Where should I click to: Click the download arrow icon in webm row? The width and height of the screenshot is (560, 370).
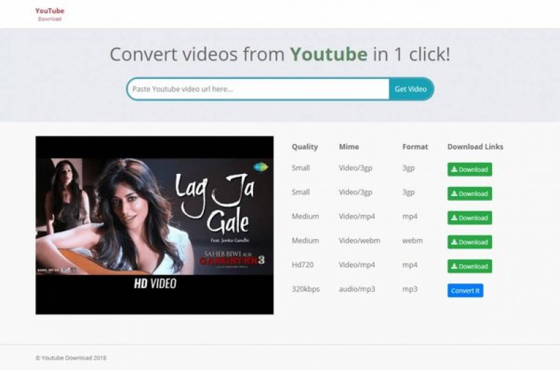tap(454, 242)
